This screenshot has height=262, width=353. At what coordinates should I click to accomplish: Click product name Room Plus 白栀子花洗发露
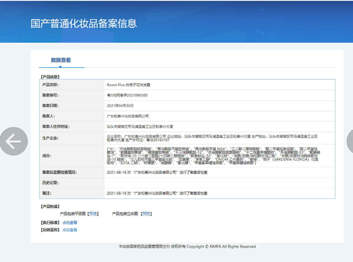pos(128,85)
